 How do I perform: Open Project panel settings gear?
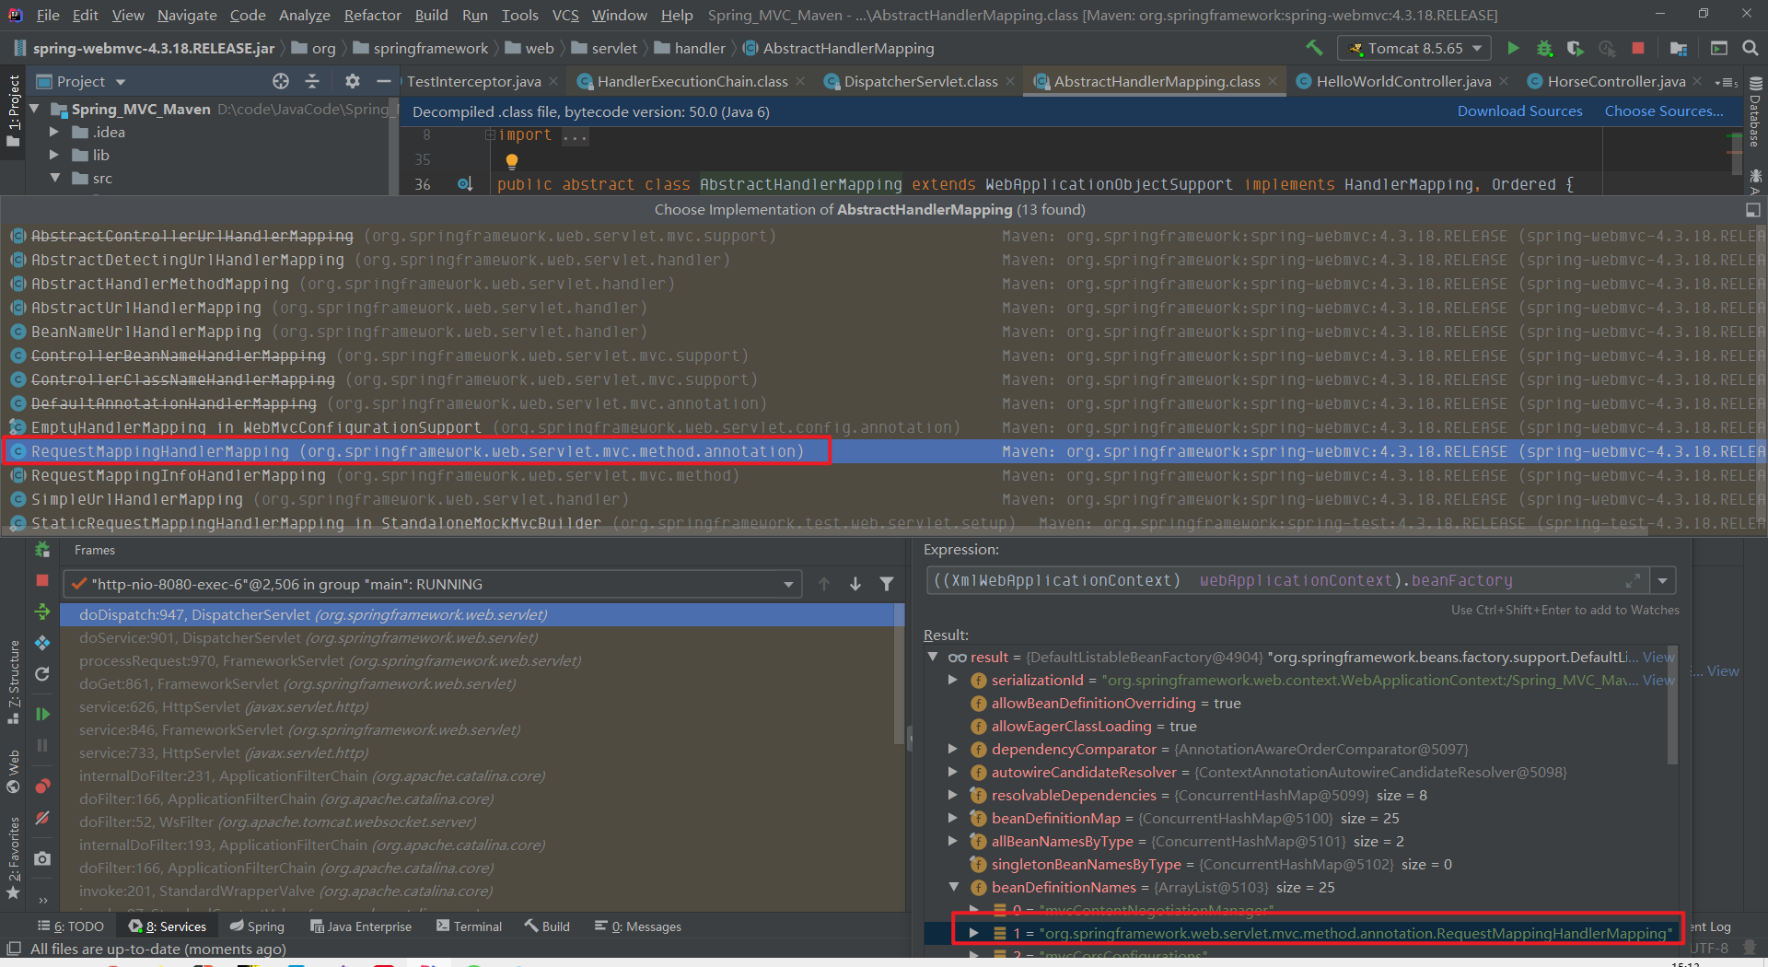352,81
